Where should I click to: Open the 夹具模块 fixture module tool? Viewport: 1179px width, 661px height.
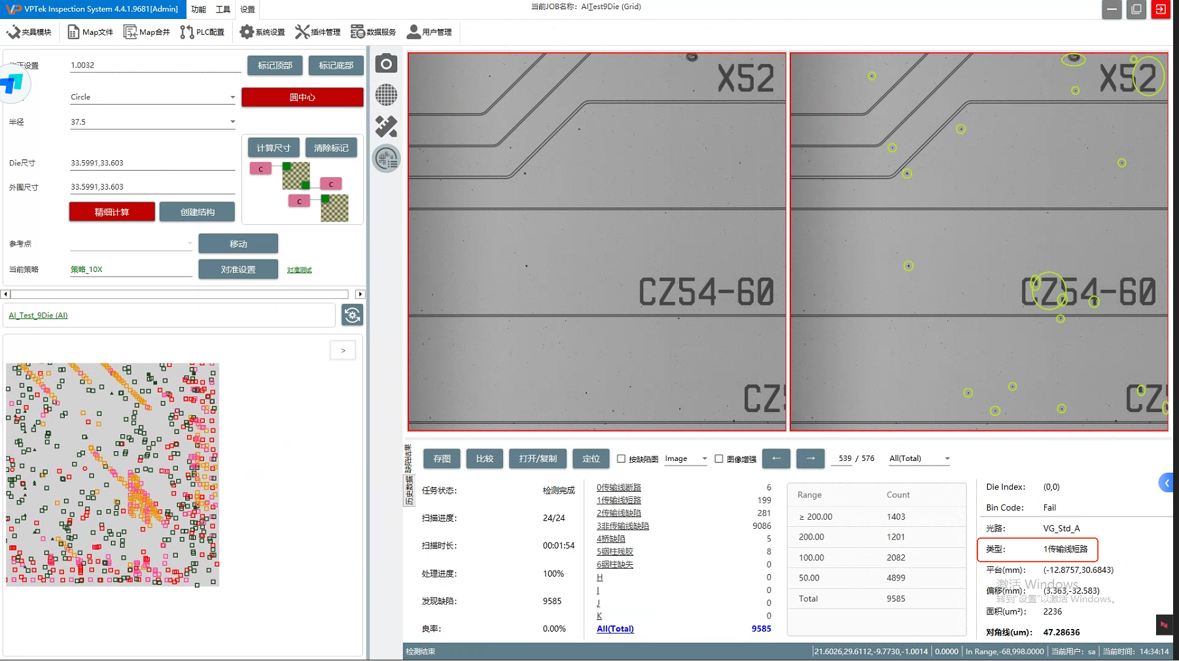[x=29, y=32]
